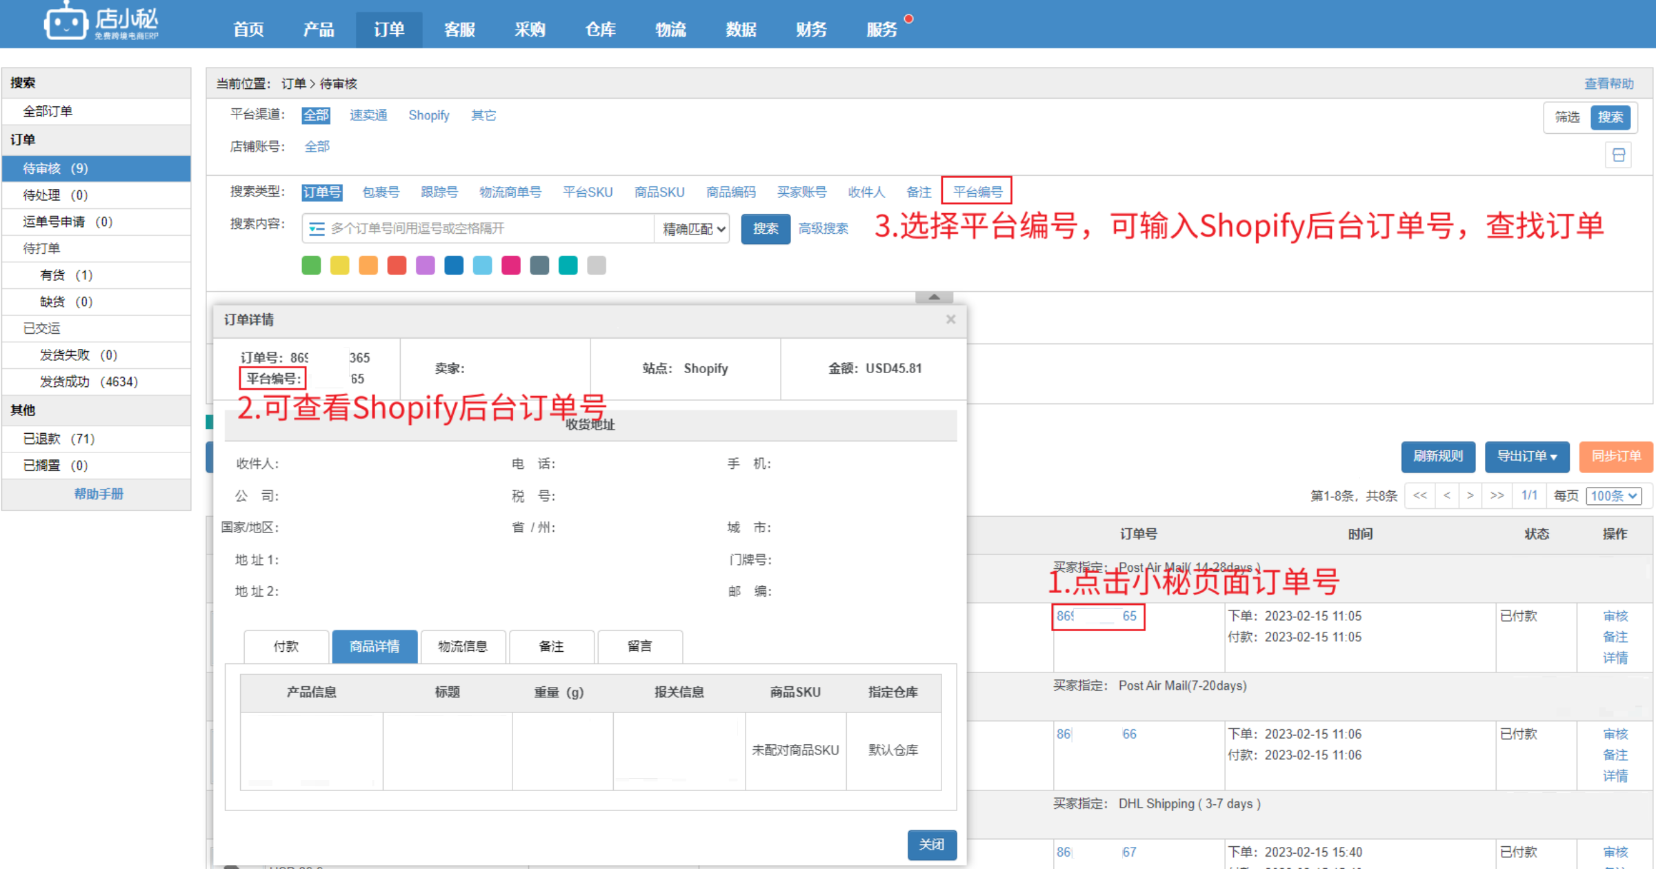This screenshot has width=1656, height=869.
Task: Click the 店小秘 robot logo icon
Action: point(66,23)
